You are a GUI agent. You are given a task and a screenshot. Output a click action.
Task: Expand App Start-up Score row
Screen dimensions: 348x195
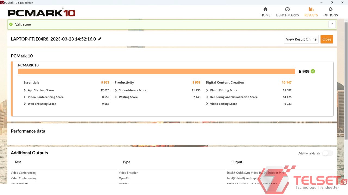tap(25, 90)
